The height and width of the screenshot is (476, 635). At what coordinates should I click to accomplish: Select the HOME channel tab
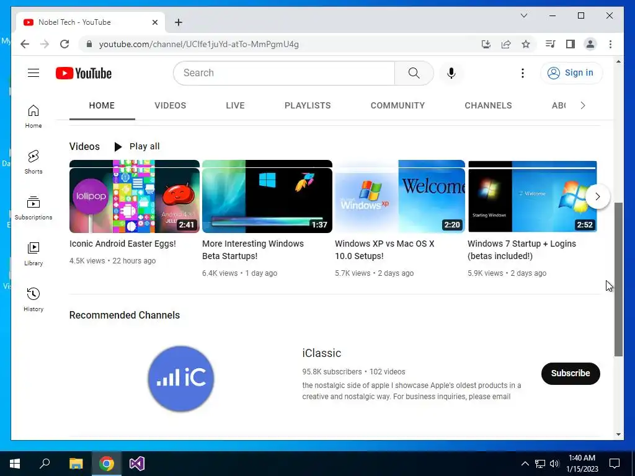(102, 105)
